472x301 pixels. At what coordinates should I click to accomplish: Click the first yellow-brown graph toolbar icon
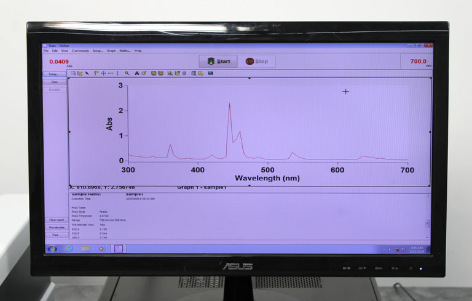tap(154, 73)
